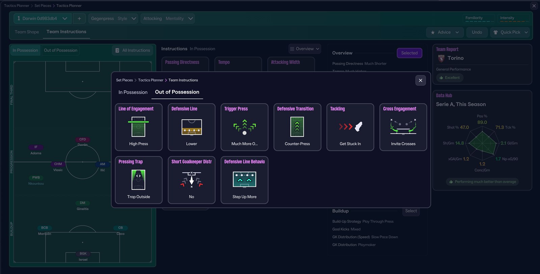Click the Familiarity progress bar
540x274 pixels.
pyautogui.click(x=479, y=21)
